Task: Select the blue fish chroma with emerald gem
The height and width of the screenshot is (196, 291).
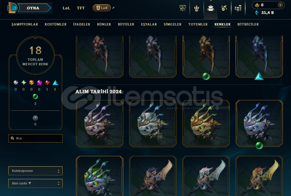Action: pos(259,123)
